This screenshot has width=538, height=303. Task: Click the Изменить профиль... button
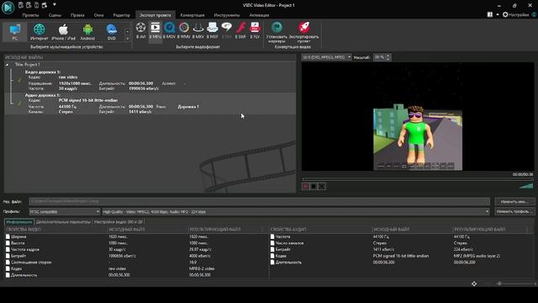(x=514, y=211)
